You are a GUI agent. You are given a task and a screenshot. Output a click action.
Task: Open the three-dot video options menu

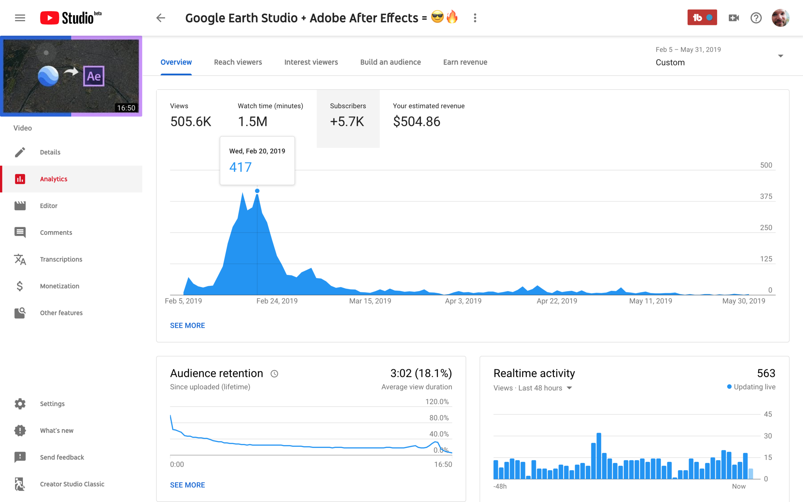pos(475,18)
